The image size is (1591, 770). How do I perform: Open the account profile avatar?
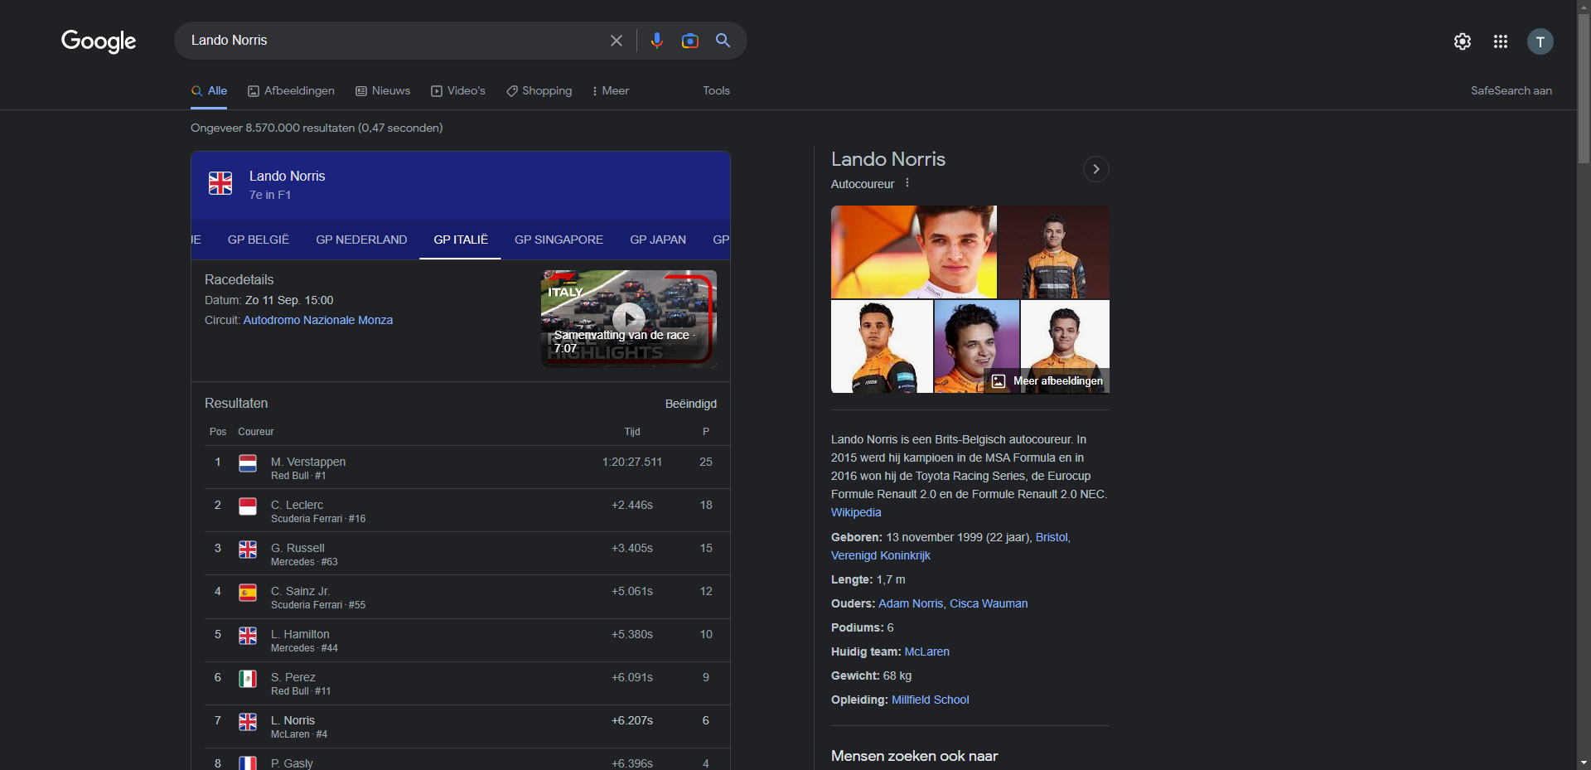click(x=1540, y=41)
